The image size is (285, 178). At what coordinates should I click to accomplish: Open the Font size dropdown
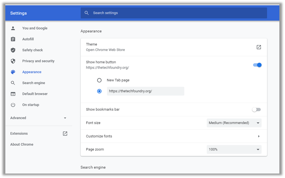point(234,123)
